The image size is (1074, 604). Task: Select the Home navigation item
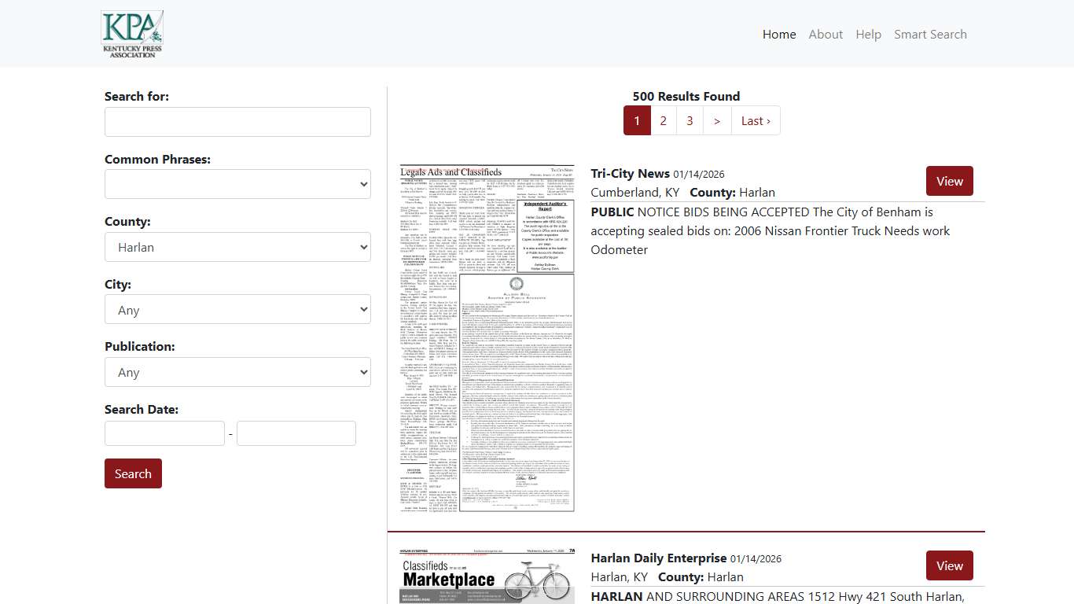tap(779, 34)
